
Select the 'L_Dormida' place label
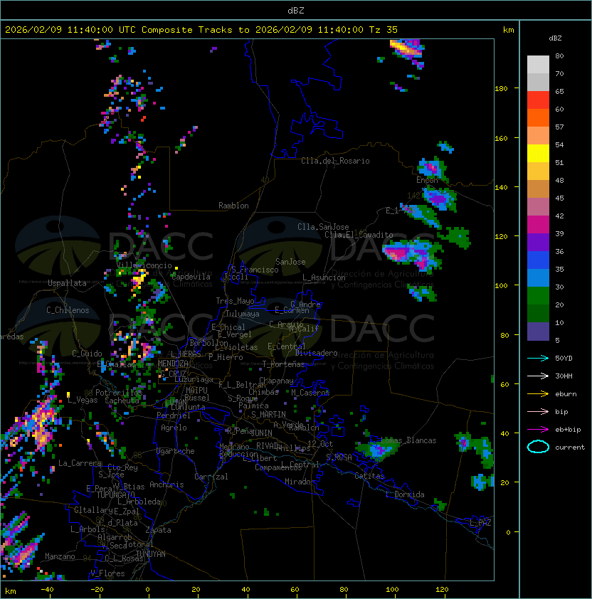tap(405, 494)
